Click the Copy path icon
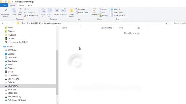This screenshot has height=104, width=186. coord(25,12)
